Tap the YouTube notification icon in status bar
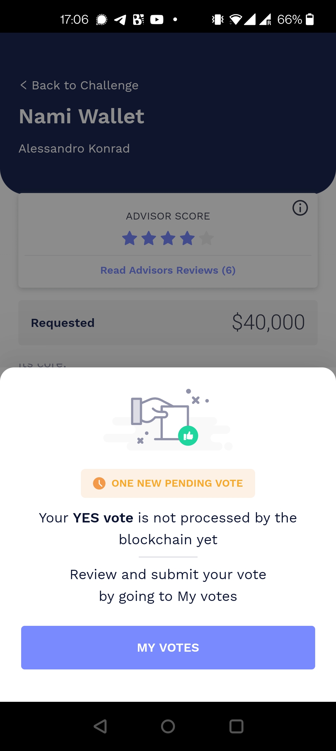This screenshot has height=751, width=336. [157, 20]
